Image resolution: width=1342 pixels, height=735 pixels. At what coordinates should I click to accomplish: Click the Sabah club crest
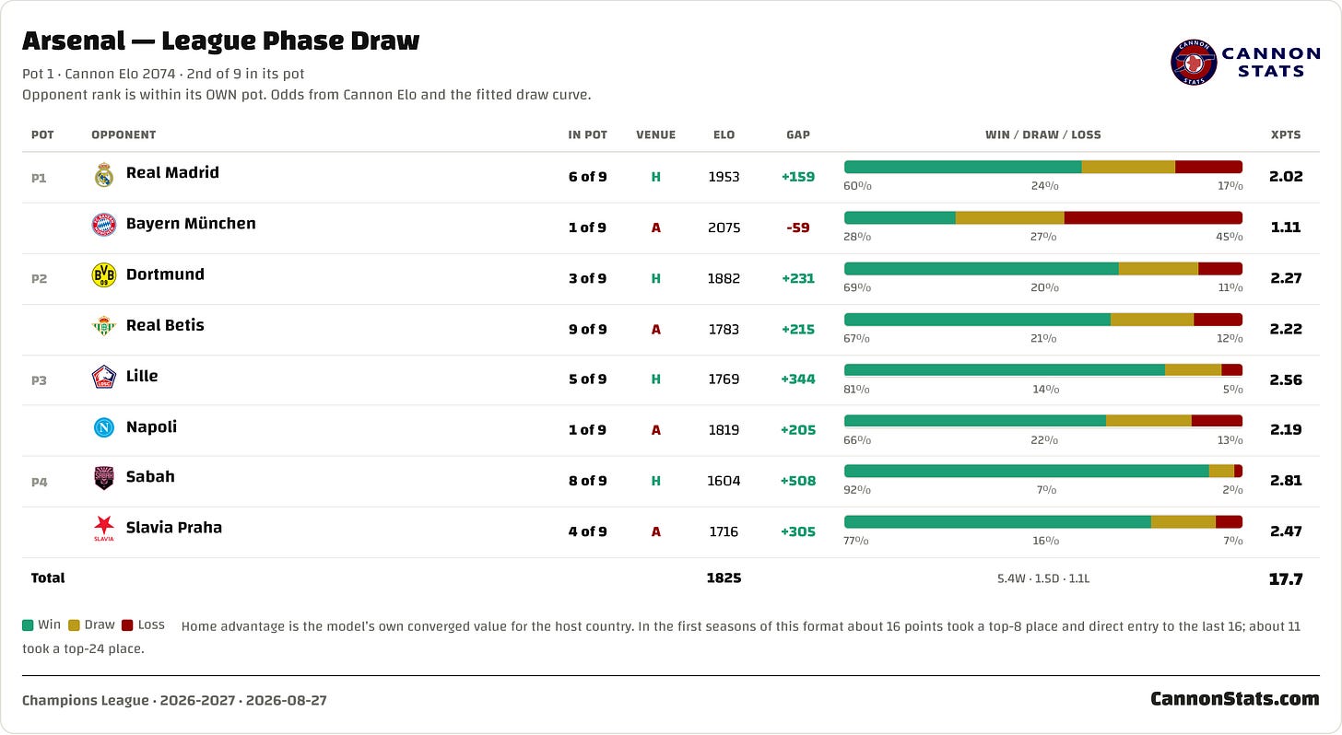point(104,477)
